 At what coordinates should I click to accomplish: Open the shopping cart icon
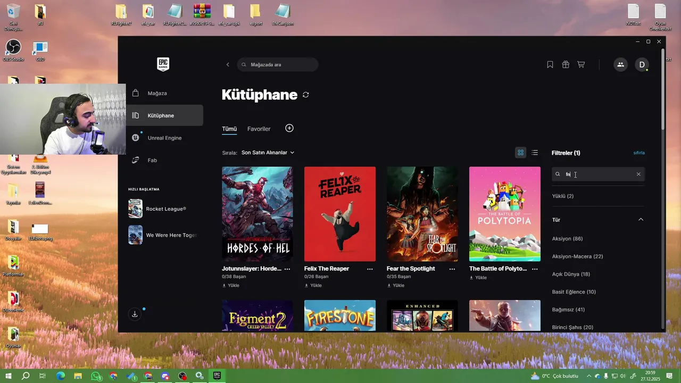(x=581, y=64)
